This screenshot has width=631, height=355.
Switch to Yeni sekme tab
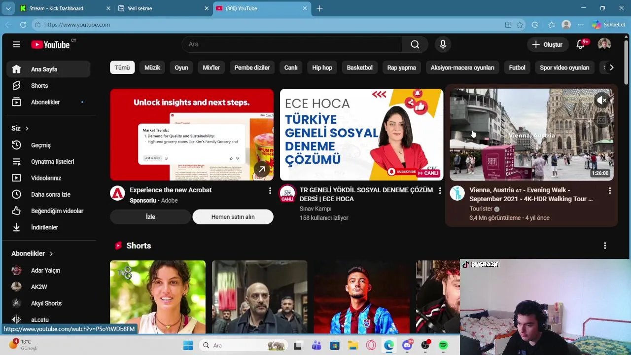coord(163,8)
